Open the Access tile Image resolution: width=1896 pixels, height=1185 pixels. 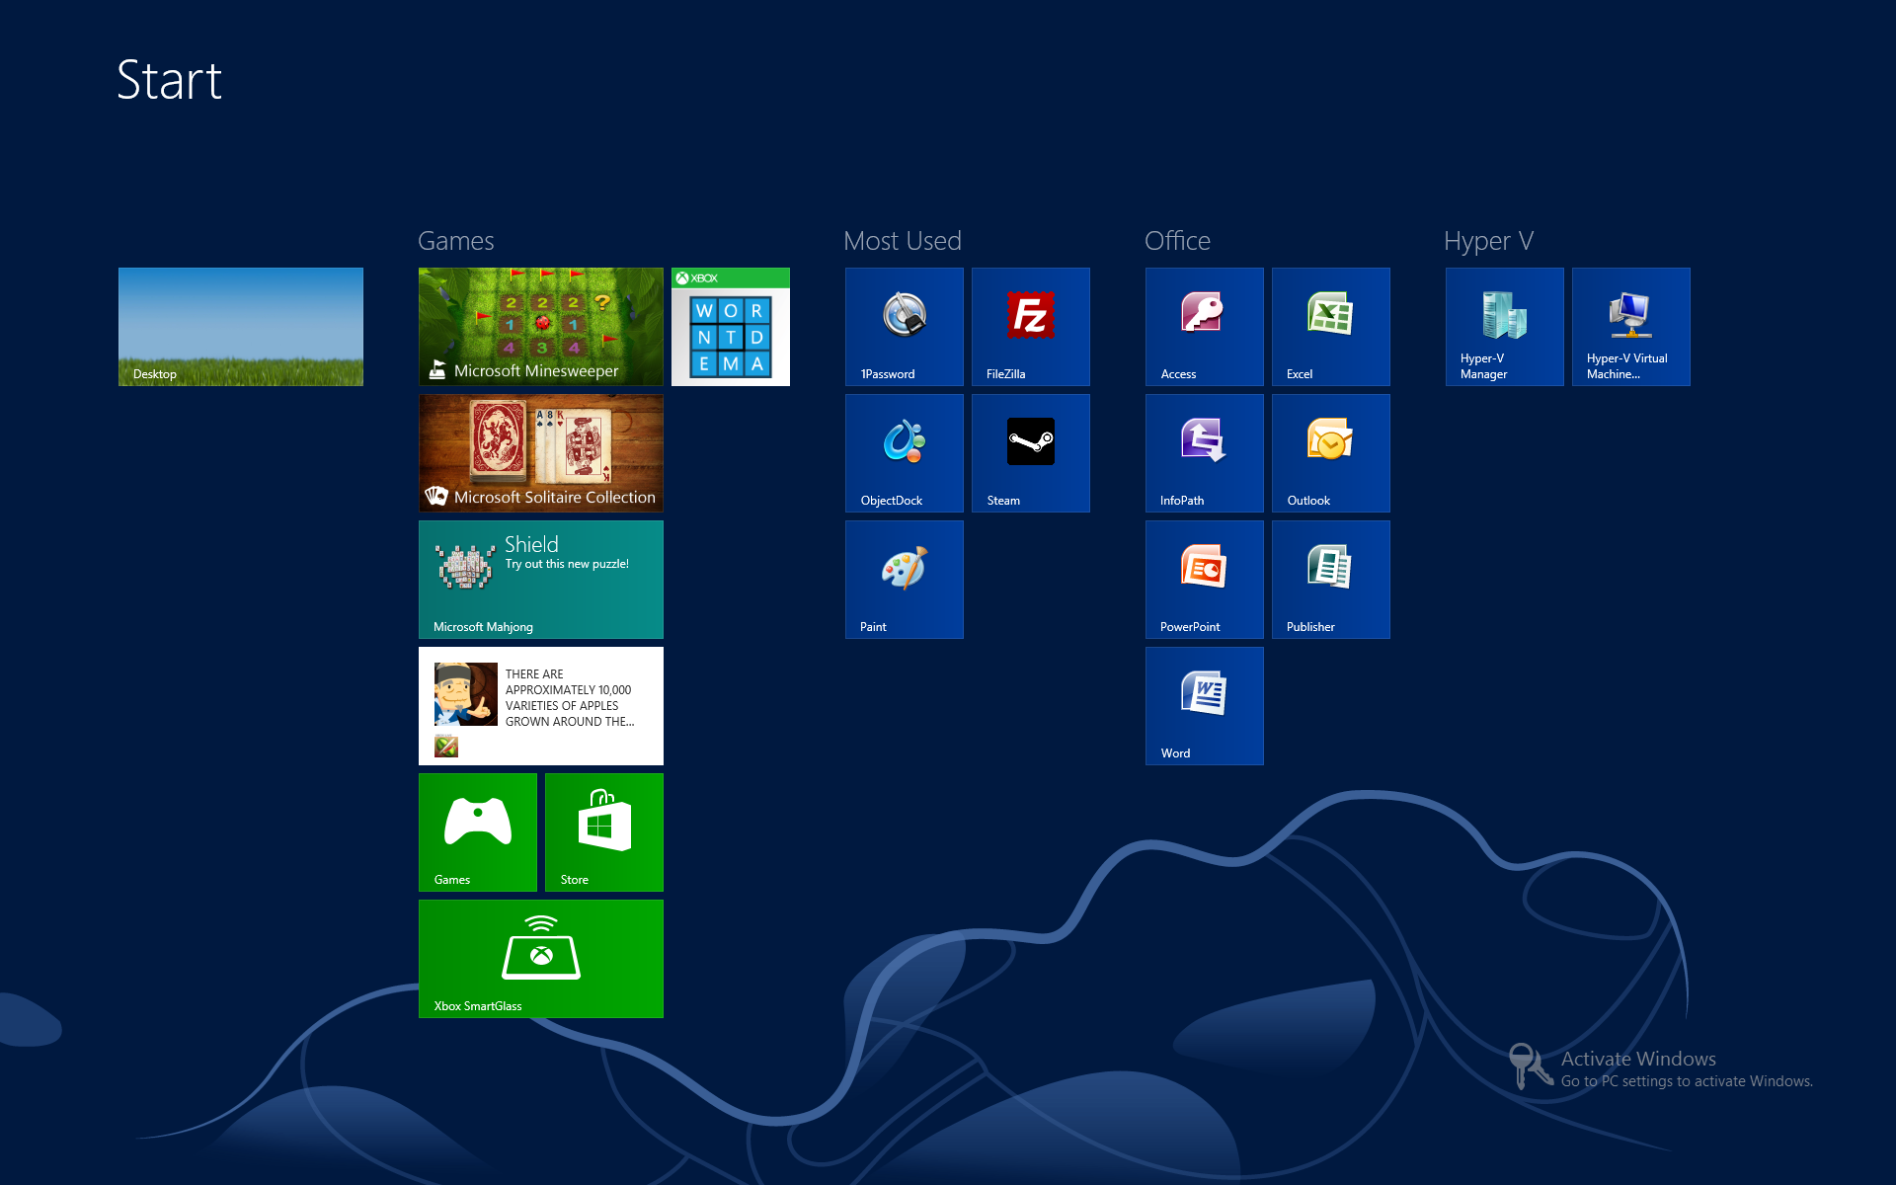click(x=1205, y=327)
